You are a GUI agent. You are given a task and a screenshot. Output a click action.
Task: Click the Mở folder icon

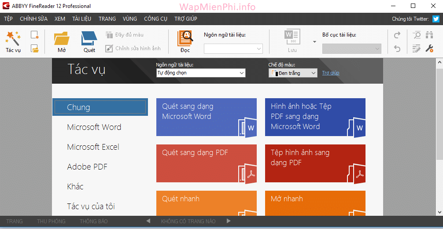[x=62, y=38]
